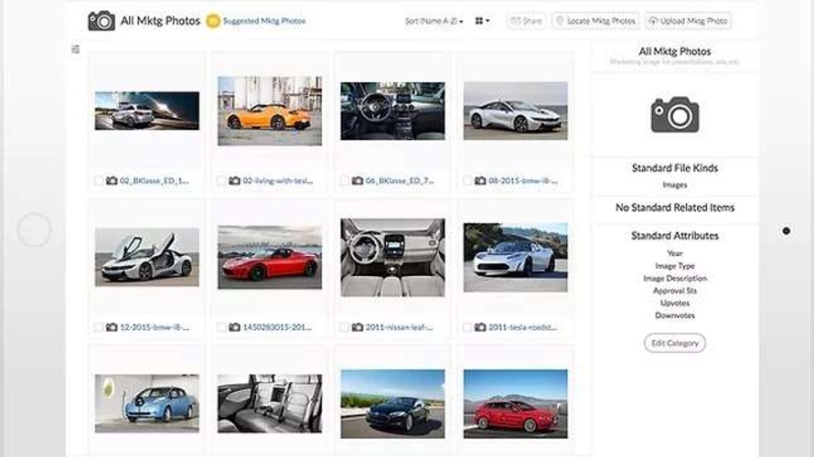814x457 pixels.
Task: Open the 08-2015-bmw-i8 file name link
Action: click(x=523, y=181)
